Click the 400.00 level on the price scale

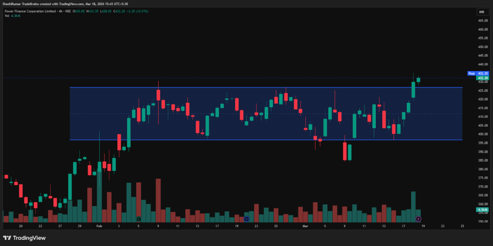[481, 134]
